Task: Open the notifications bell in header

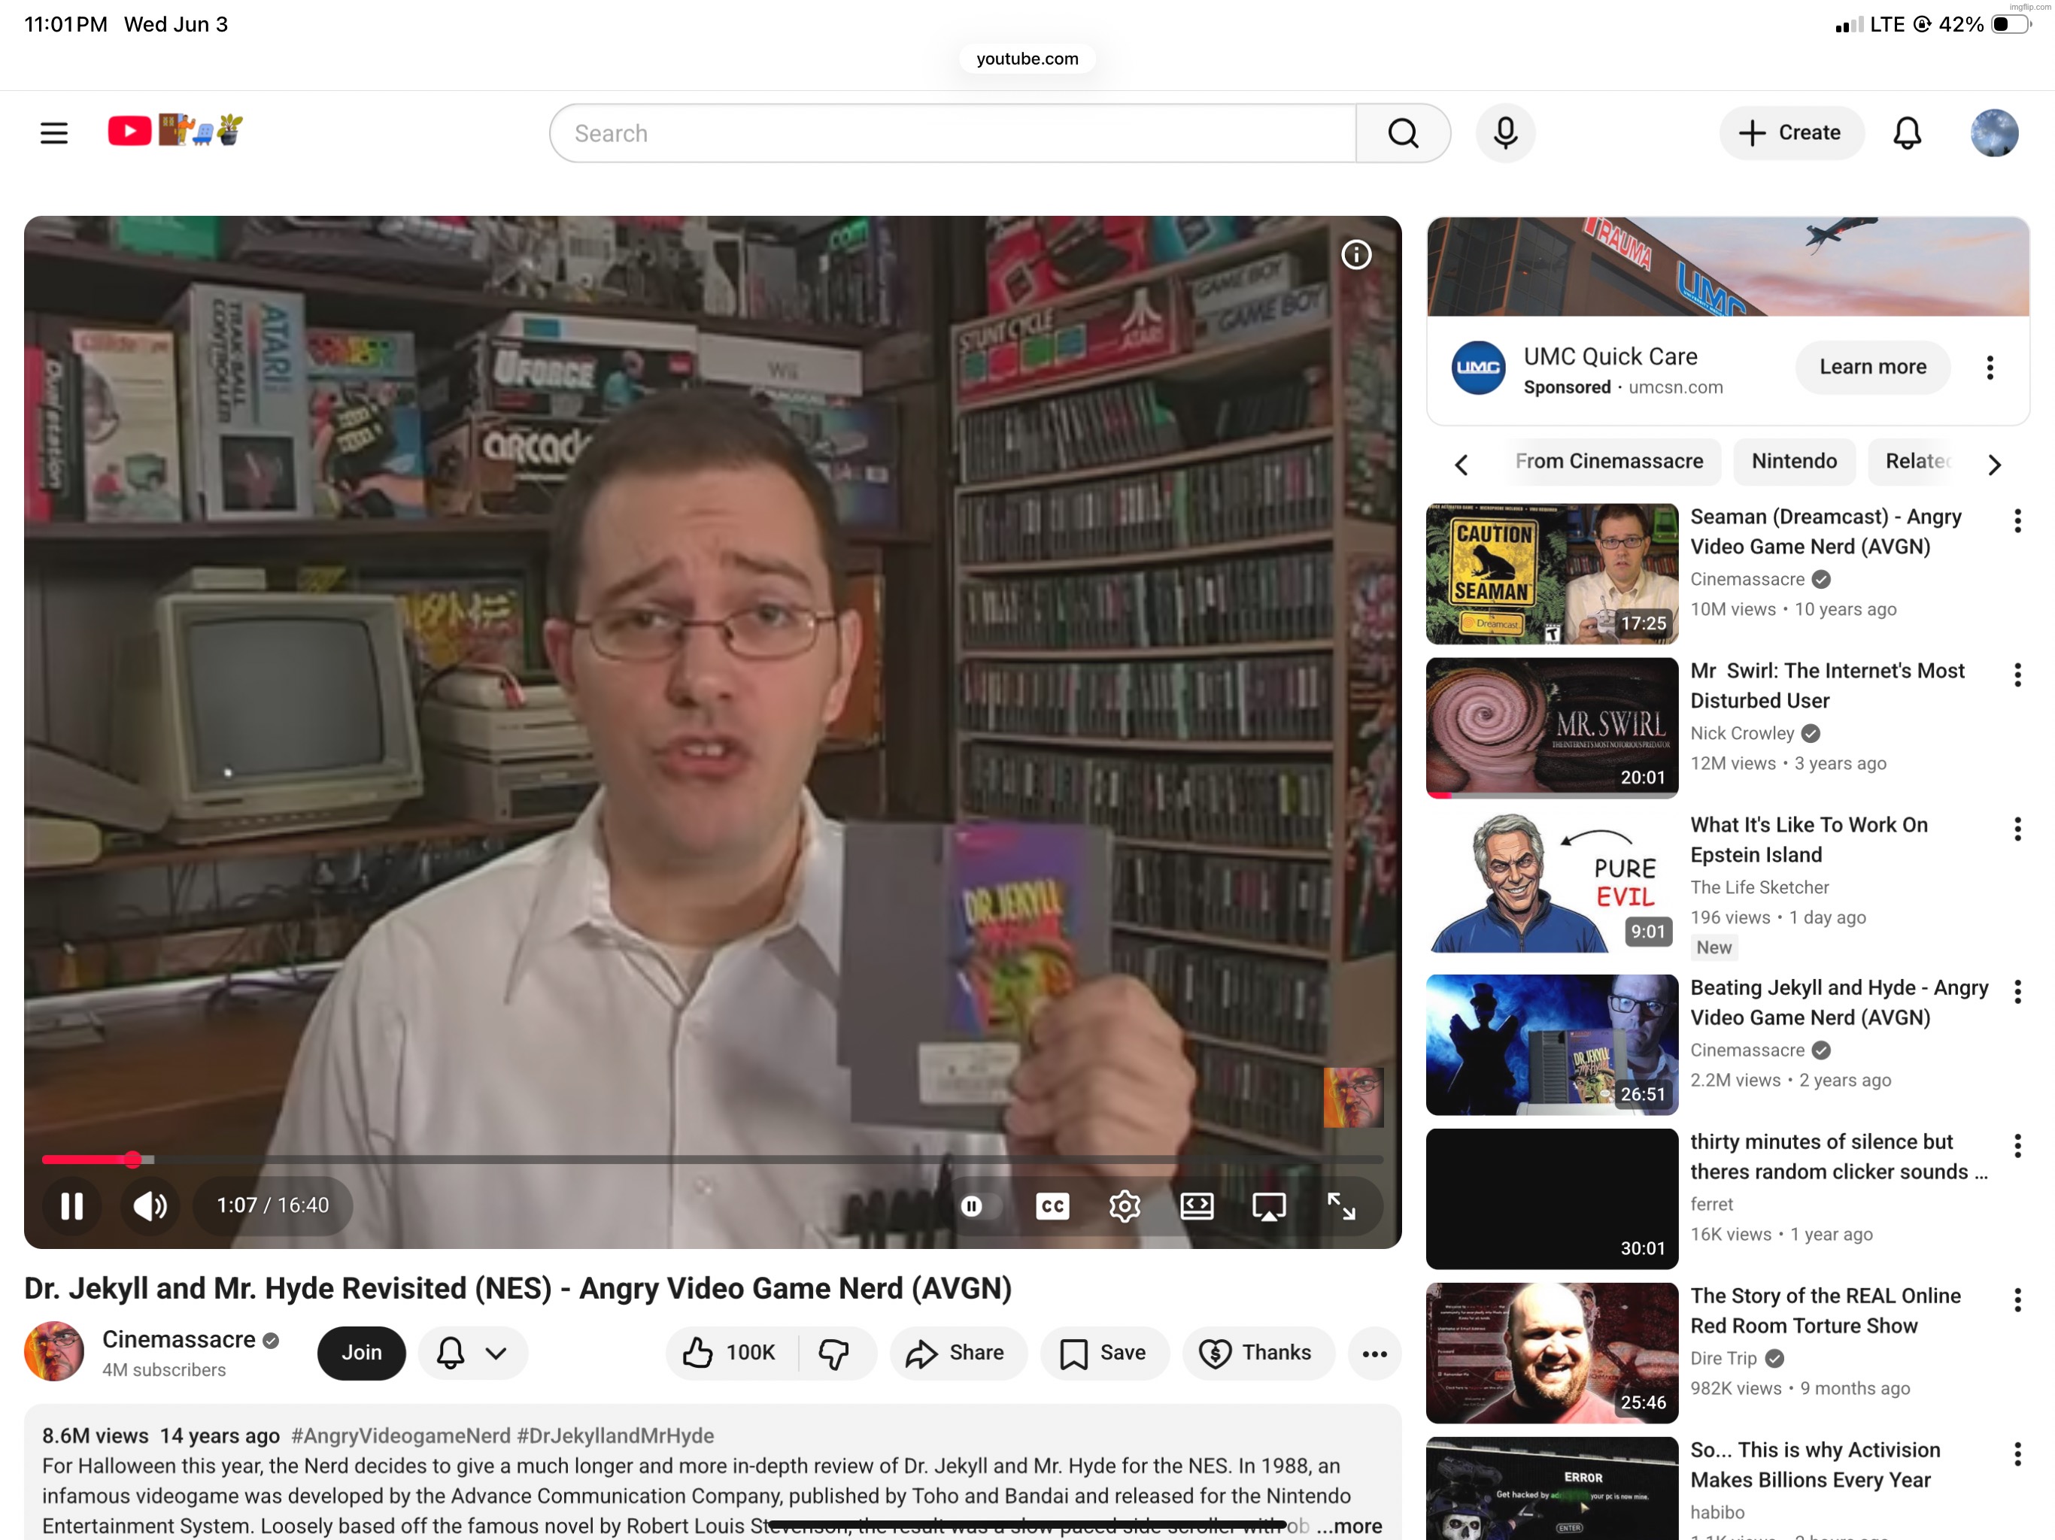Action: click(x=1908, y=133)
